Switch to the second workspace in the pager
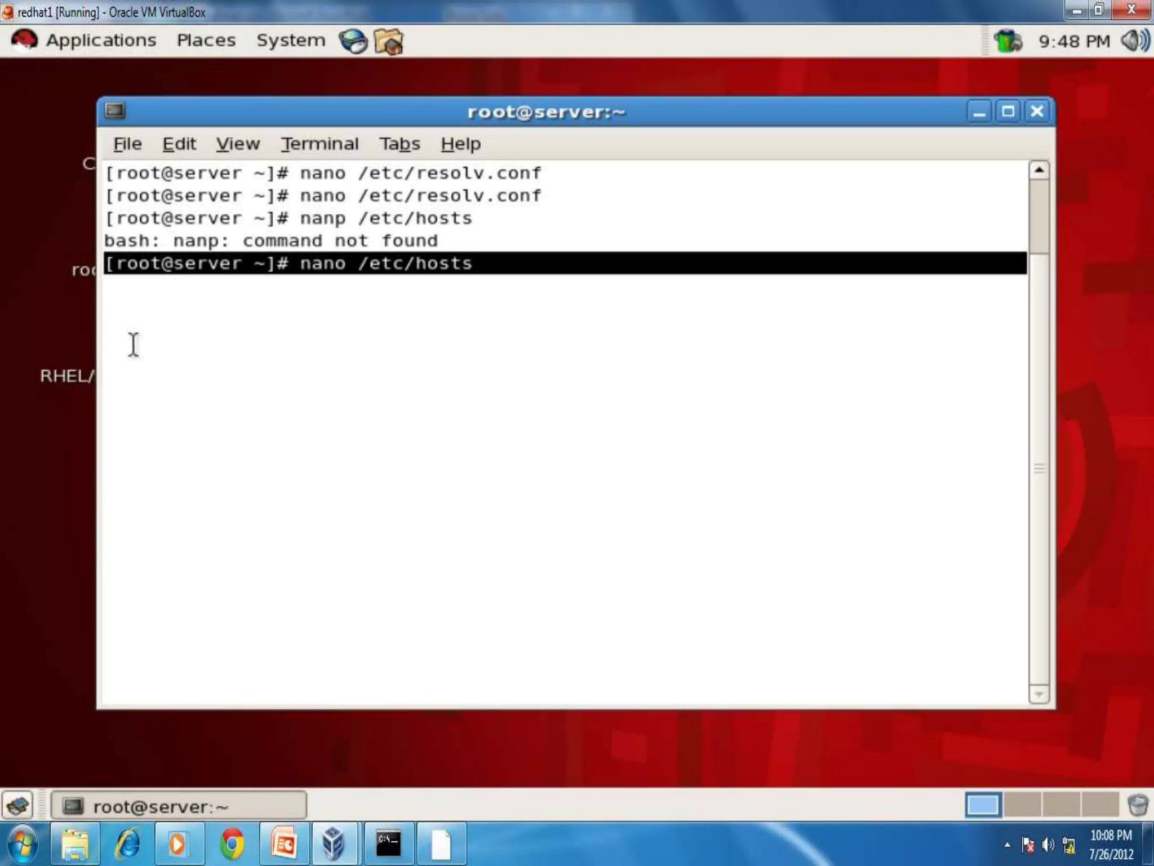1154x866 pixels. tap(1022, 805)
